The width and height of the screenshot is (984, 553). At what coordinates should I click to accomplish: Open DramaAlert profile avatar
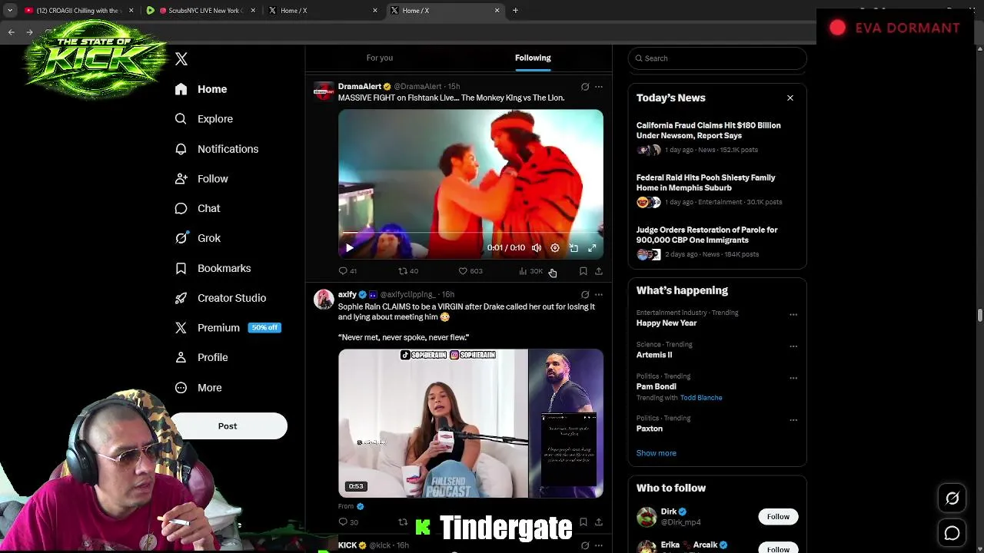click(324, 91)
